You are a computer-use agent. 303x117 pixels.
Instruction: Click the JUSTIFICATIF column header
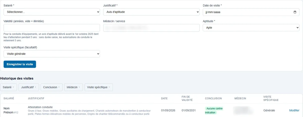[x=36, y=98]
